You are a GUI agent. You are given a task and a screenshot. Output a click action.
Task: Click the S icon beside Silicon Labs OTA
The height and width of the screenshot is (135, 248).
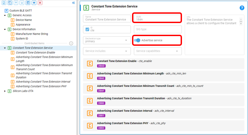(x=9, y=91)
